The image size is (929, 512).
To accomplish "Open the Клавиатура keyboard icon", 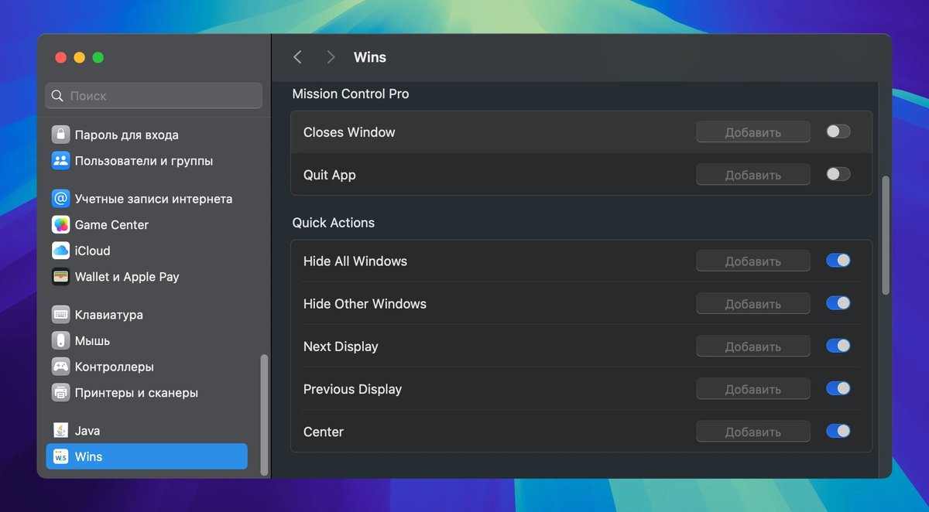I will pos(61,315).
